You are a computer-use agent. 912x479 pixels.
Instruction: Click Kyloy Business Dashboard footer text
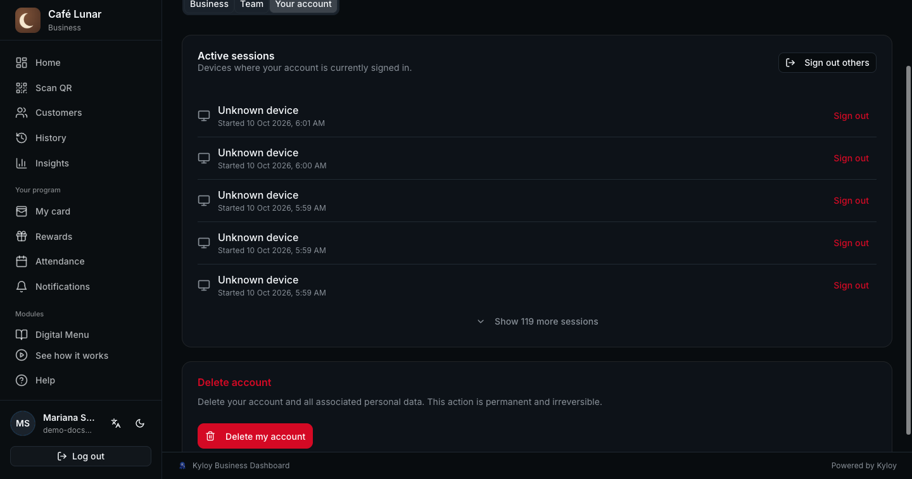point(241,466)
